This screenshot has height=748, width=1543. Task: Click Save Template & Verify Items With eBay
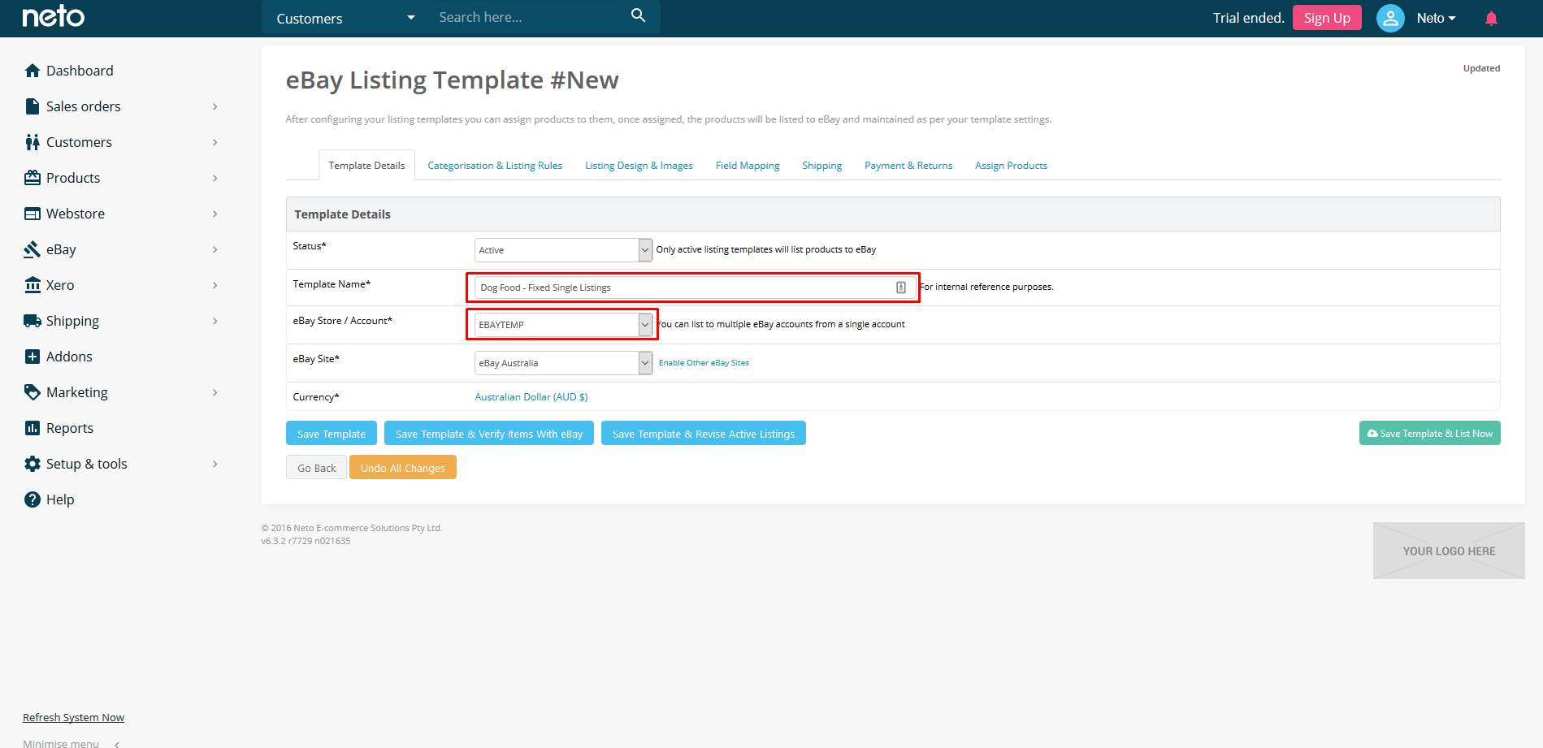click(489, 434)
